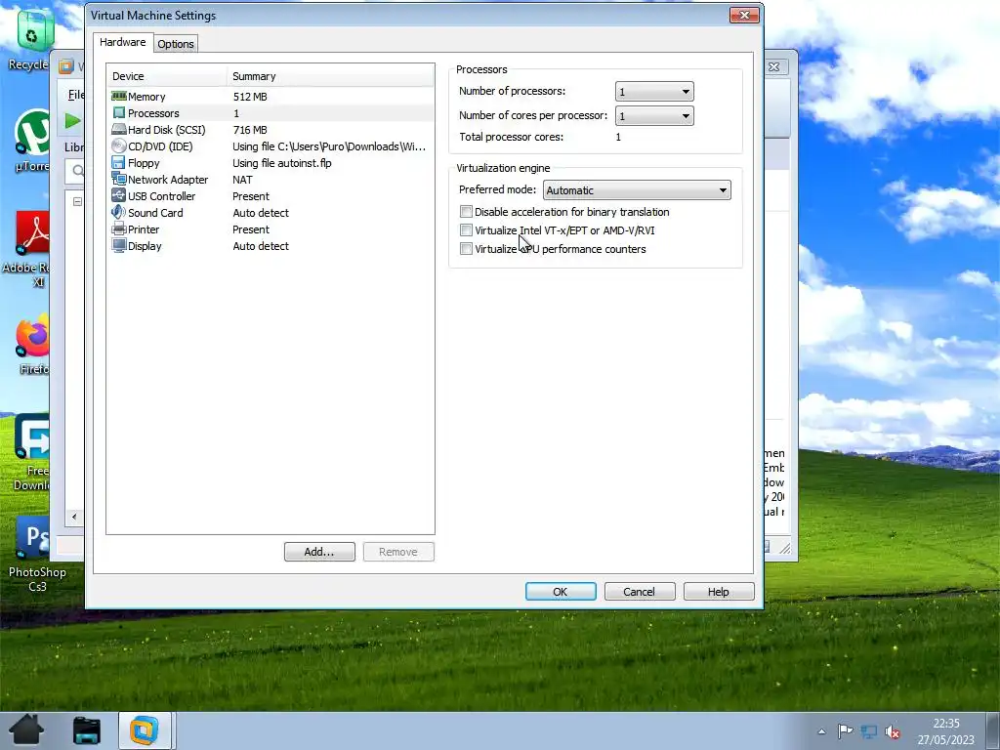The image size is (1000, 750).
Task: Click the resize grip of VMware window
Action: coord(784,547)
